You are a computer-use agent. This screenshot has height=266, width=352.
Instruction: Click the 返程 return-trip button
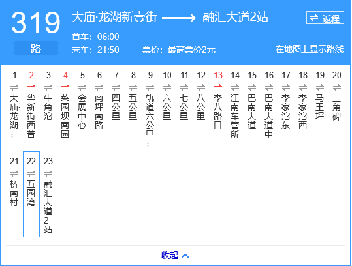tap(325, 18)
